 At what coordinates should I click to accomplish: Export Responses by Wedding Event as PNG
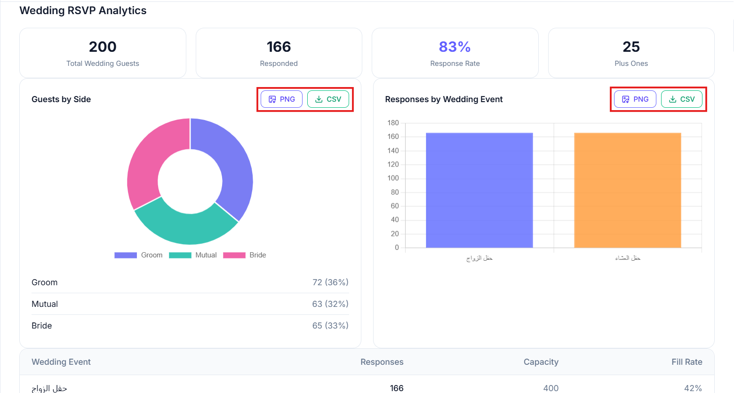click(x=635, y=99)
